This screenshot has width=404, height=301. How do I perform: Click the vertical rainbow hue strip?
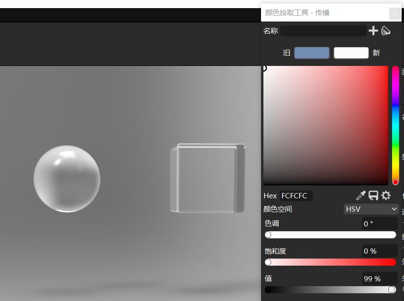pos(395,124)
